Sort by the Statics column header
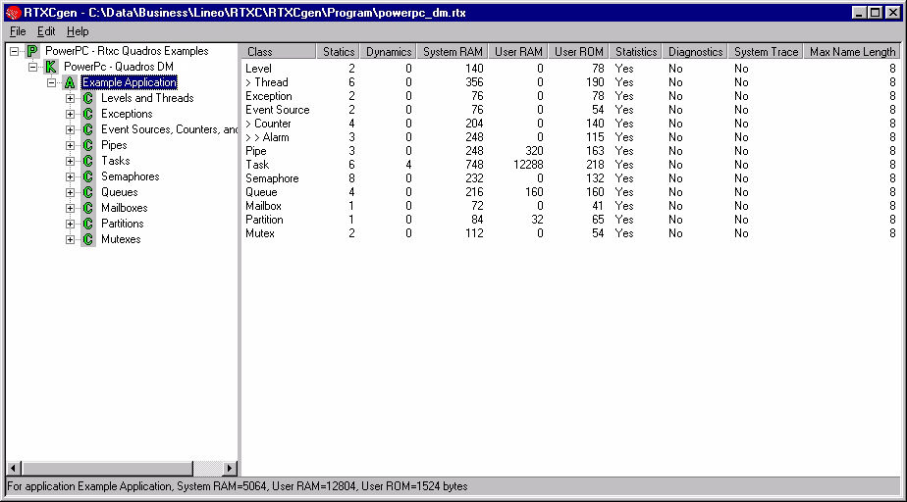Viewport: 907px width, 502px height. click(338, 51)
